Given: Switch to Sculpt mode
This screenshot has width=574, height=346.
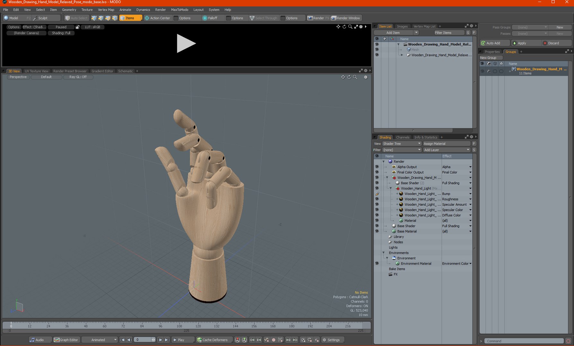Looking at the screenshot, I should pyautogui.click(x=46, y=18).
